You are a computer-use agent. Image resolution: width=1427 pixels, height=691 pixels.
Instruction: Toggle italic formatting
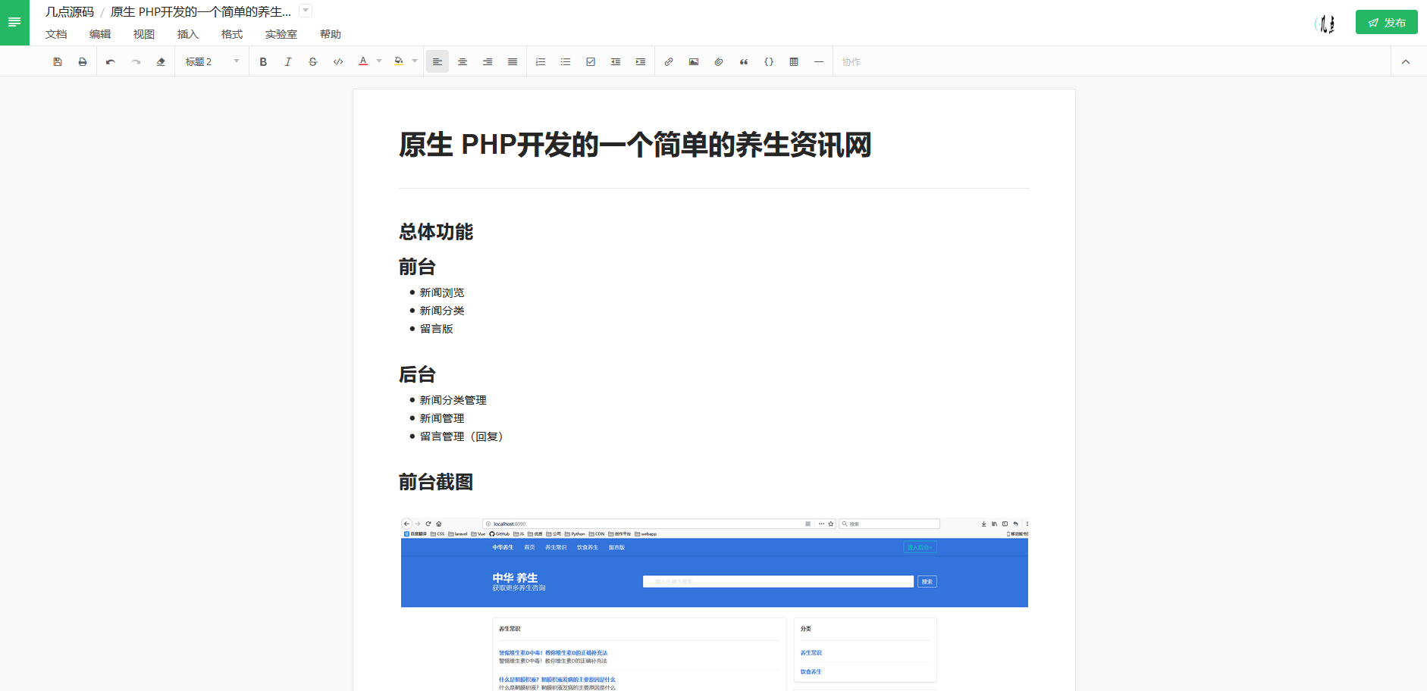[288, 62]
